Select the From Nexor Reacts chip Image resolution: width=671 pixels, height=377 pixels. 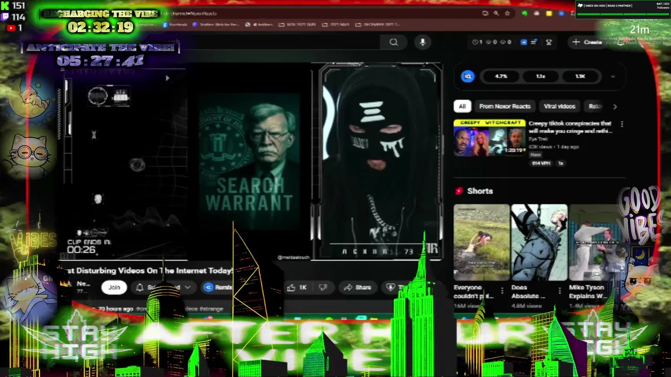click(505, 106)
